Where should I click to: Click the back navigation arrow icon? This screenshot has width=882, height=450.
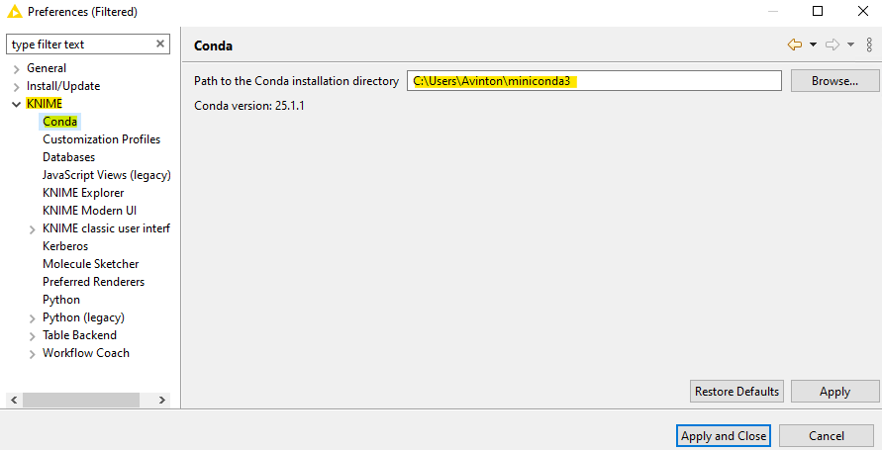pos(794,45)
